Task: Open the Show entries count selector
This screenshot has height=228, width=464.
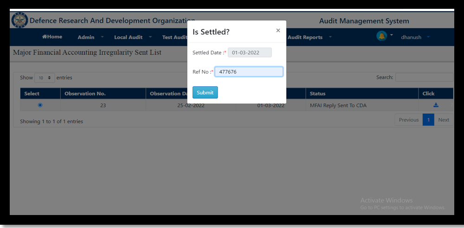Action: [45, 78]
